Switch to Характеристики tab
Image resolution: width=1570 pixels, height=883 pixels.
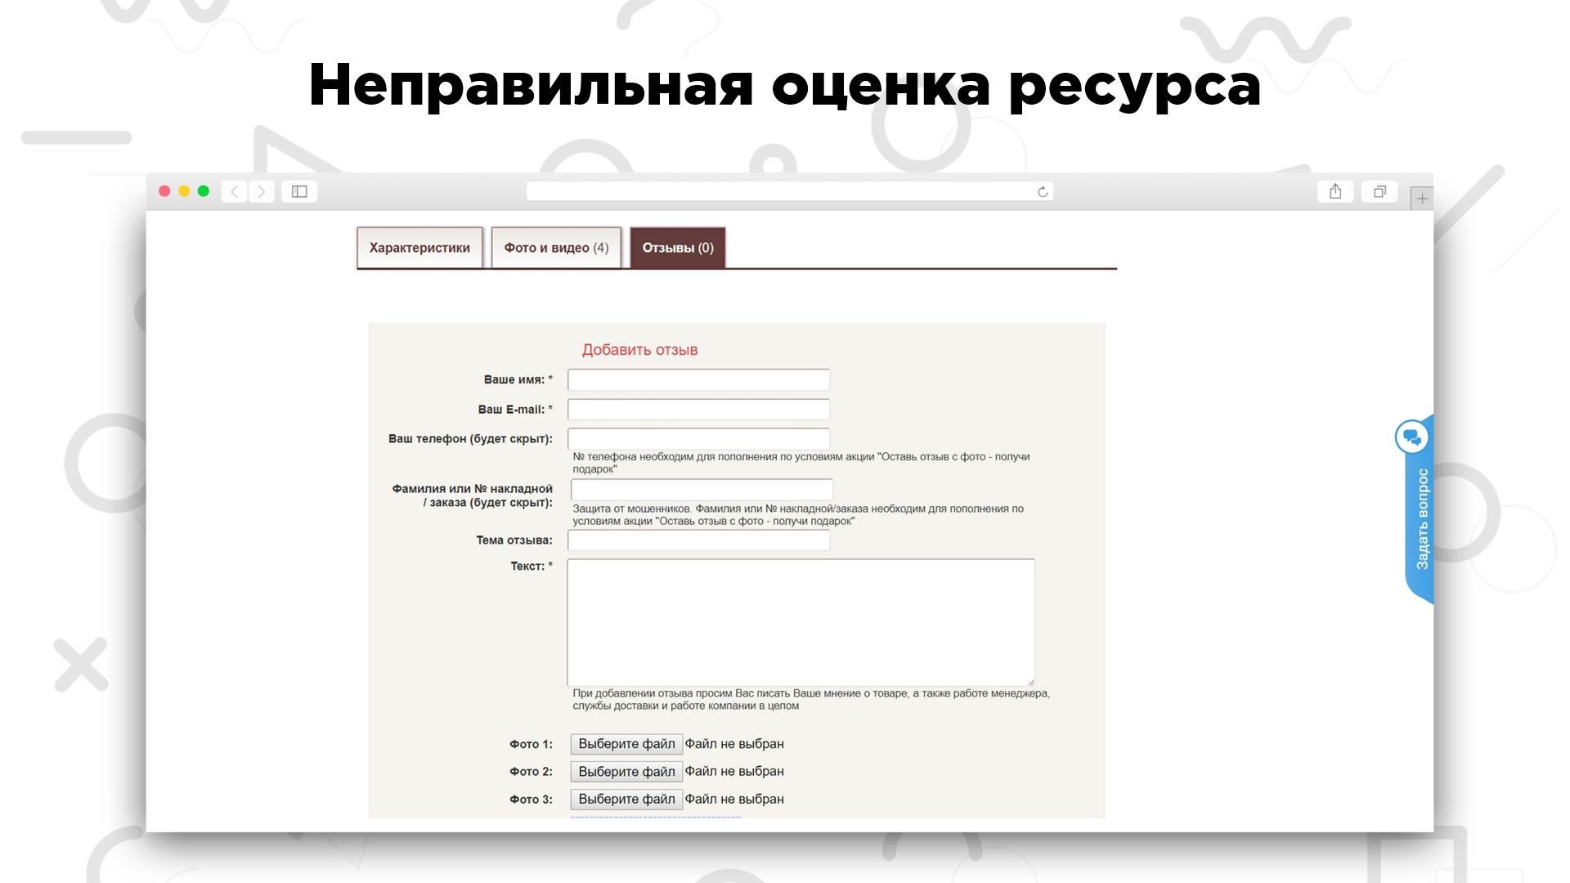pyautogui.click(x=419, y=248)
